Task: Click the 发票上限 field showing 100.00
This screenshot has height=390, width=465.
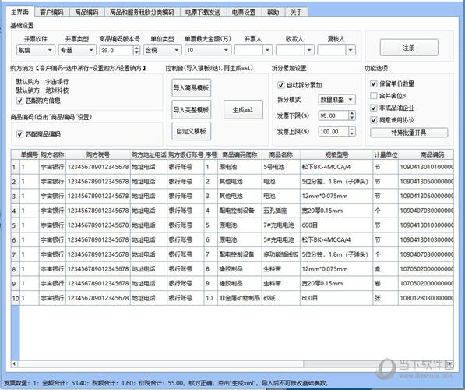Action: pos(333,131)
